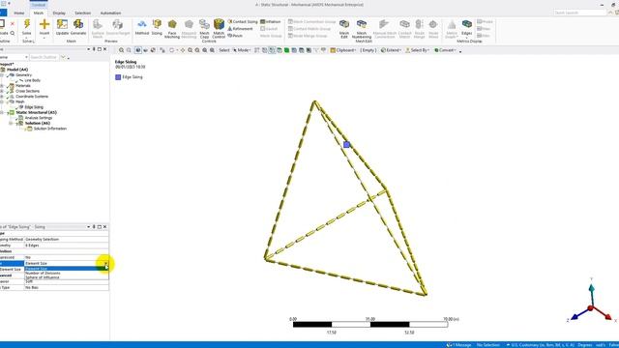Click the find magnifier in Outline group

[x=13, y=33]
